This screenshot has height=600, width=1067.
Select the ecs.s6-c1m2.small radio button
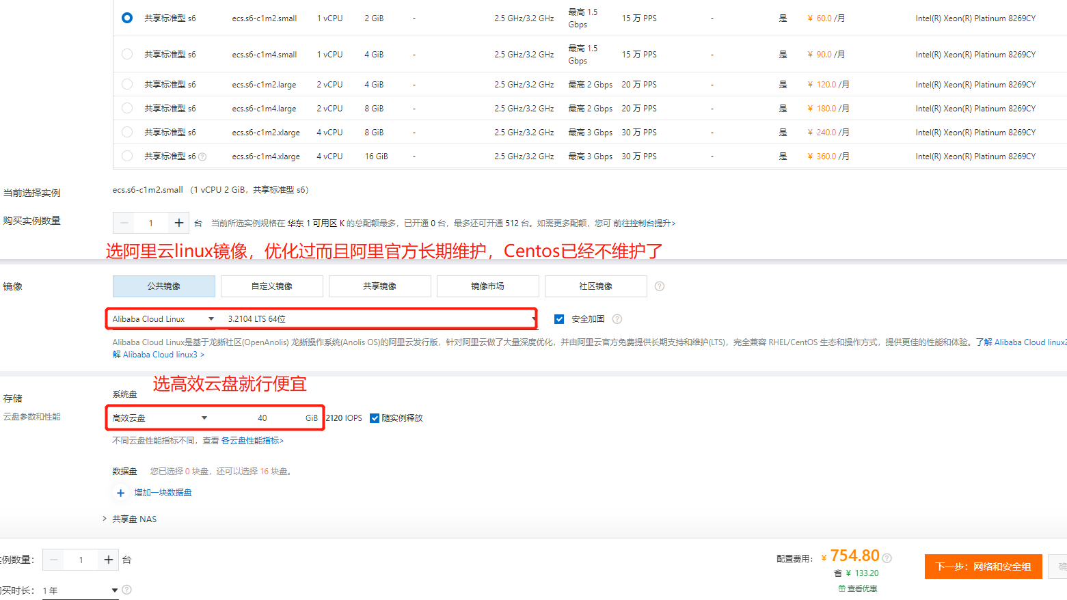[127, 18]
